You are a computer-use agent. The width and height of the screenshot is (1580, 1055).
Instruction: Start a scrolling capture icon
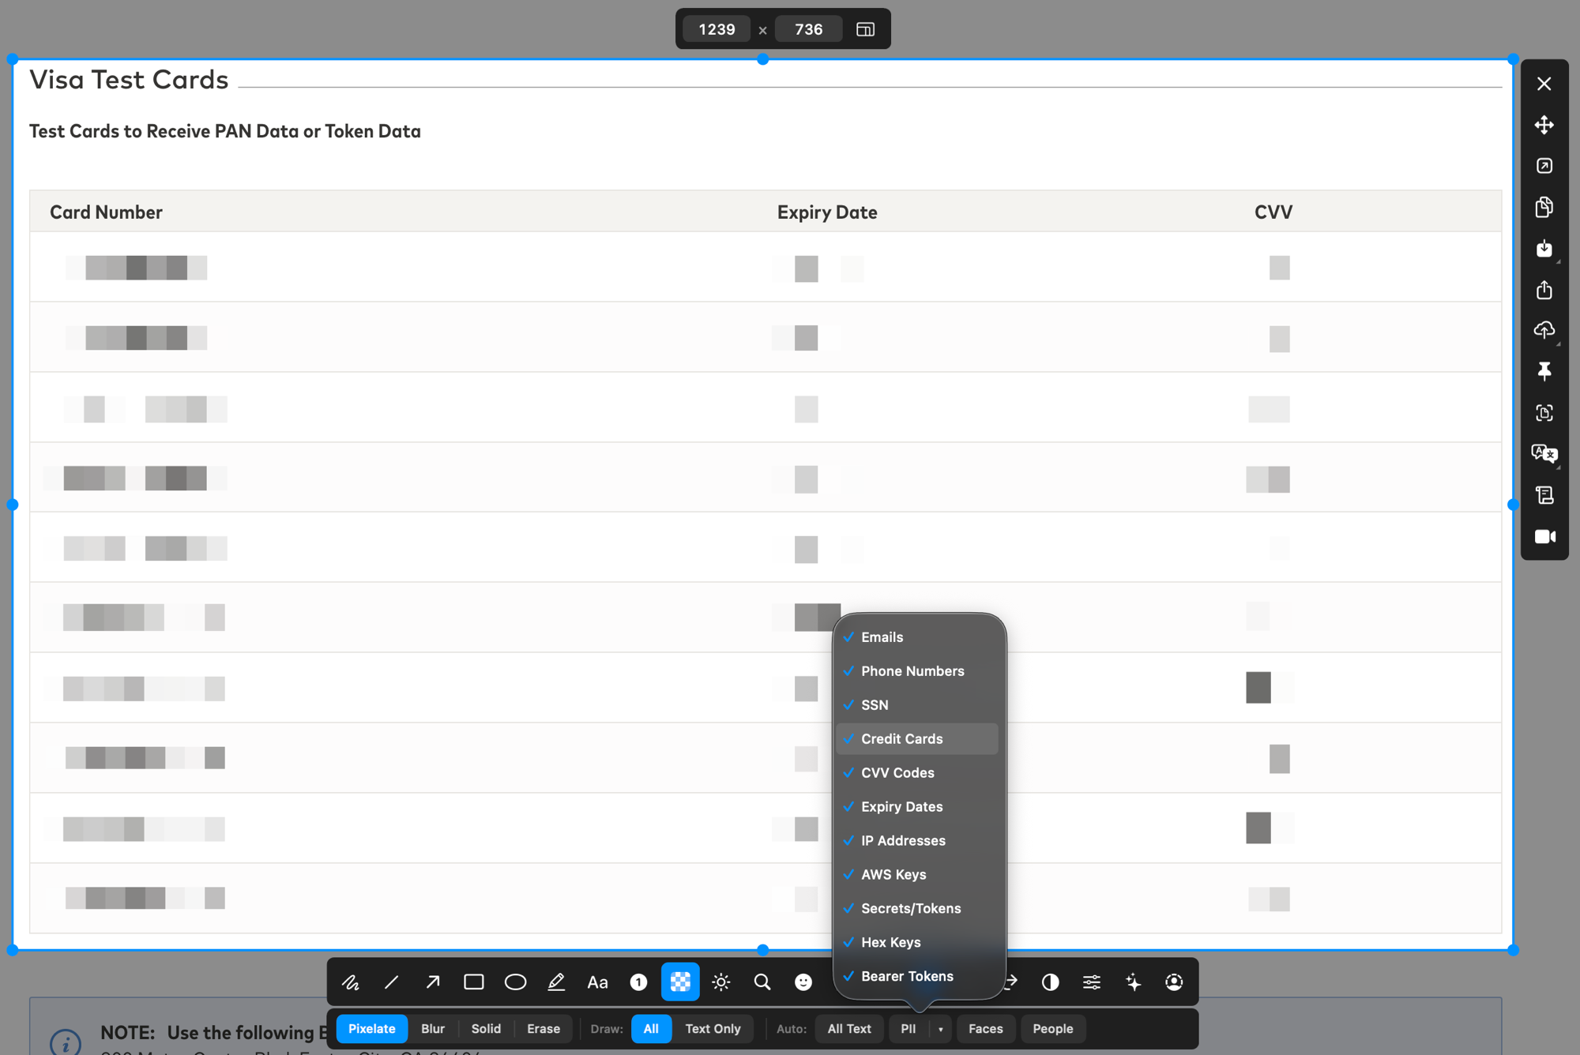[1544, 495]
